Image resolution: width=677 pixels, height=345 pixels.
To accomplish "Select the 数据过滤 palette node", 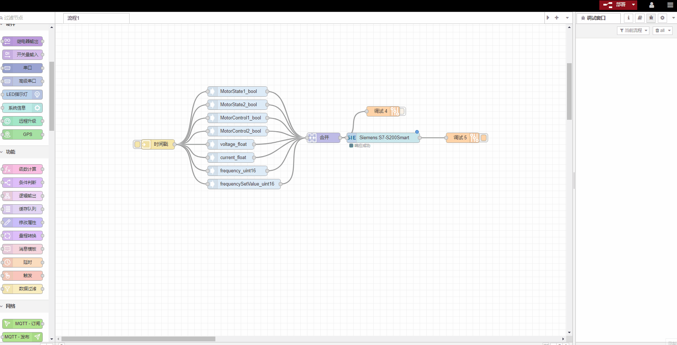I will [22, 288].
